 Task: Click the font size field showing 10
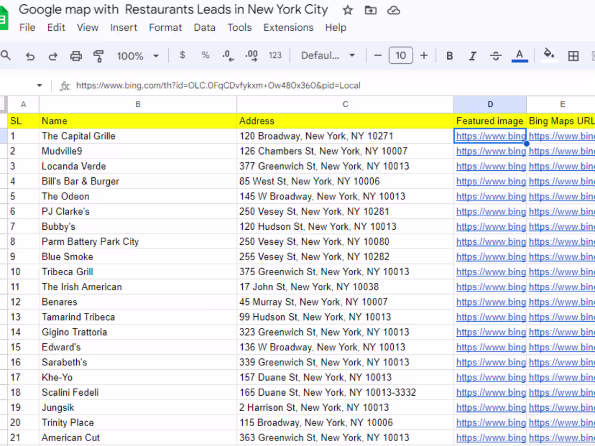coord(401,56)
